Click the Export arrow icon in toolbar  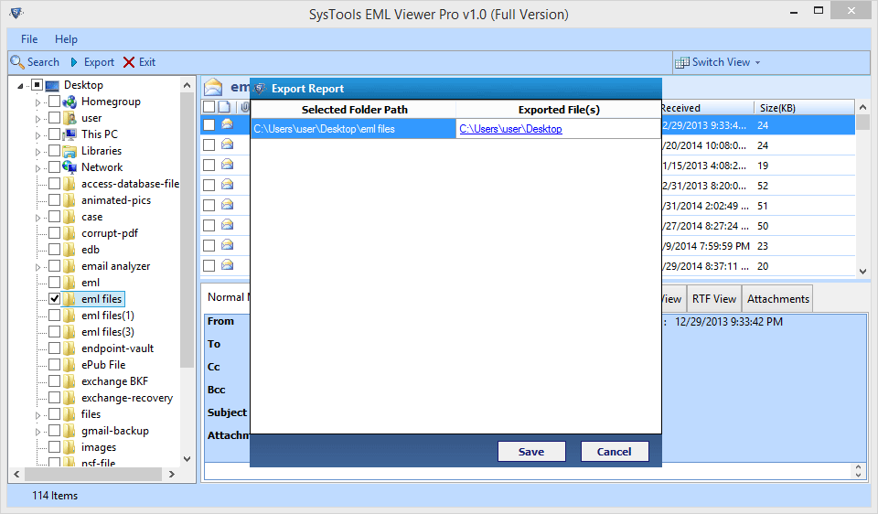(x=74, y=62)
